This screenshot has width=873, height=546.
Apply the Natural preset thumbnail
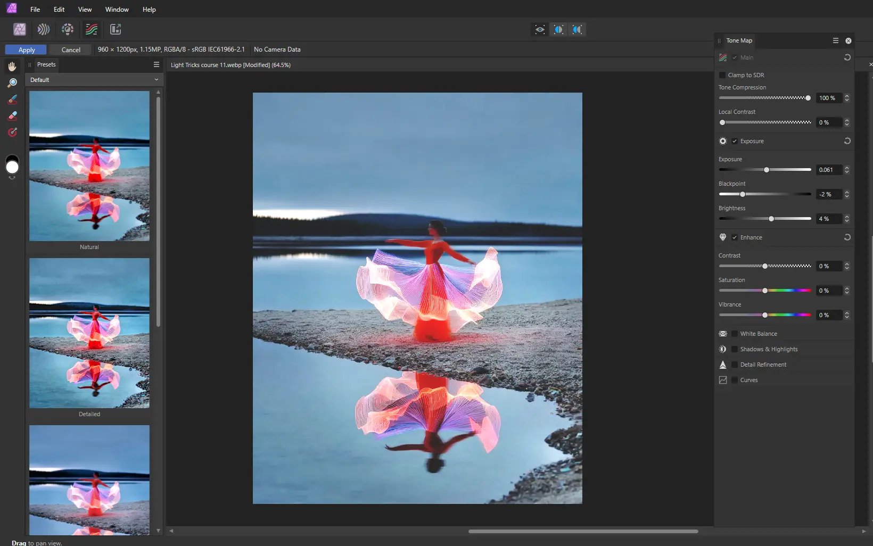click(89, 166)
